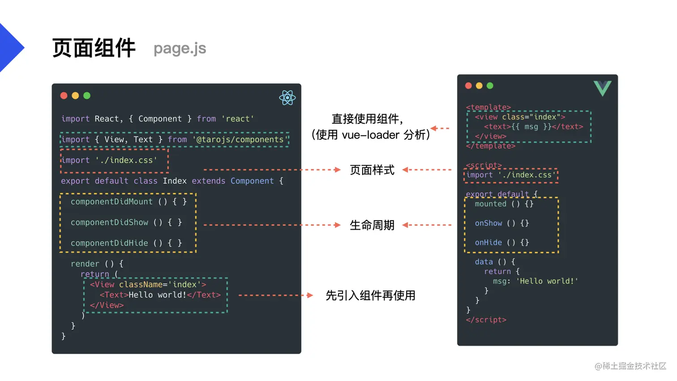Click the closing </View> tag in React window
The height and width of the screenshot is (381, 677).
click(x=107, y=305)
